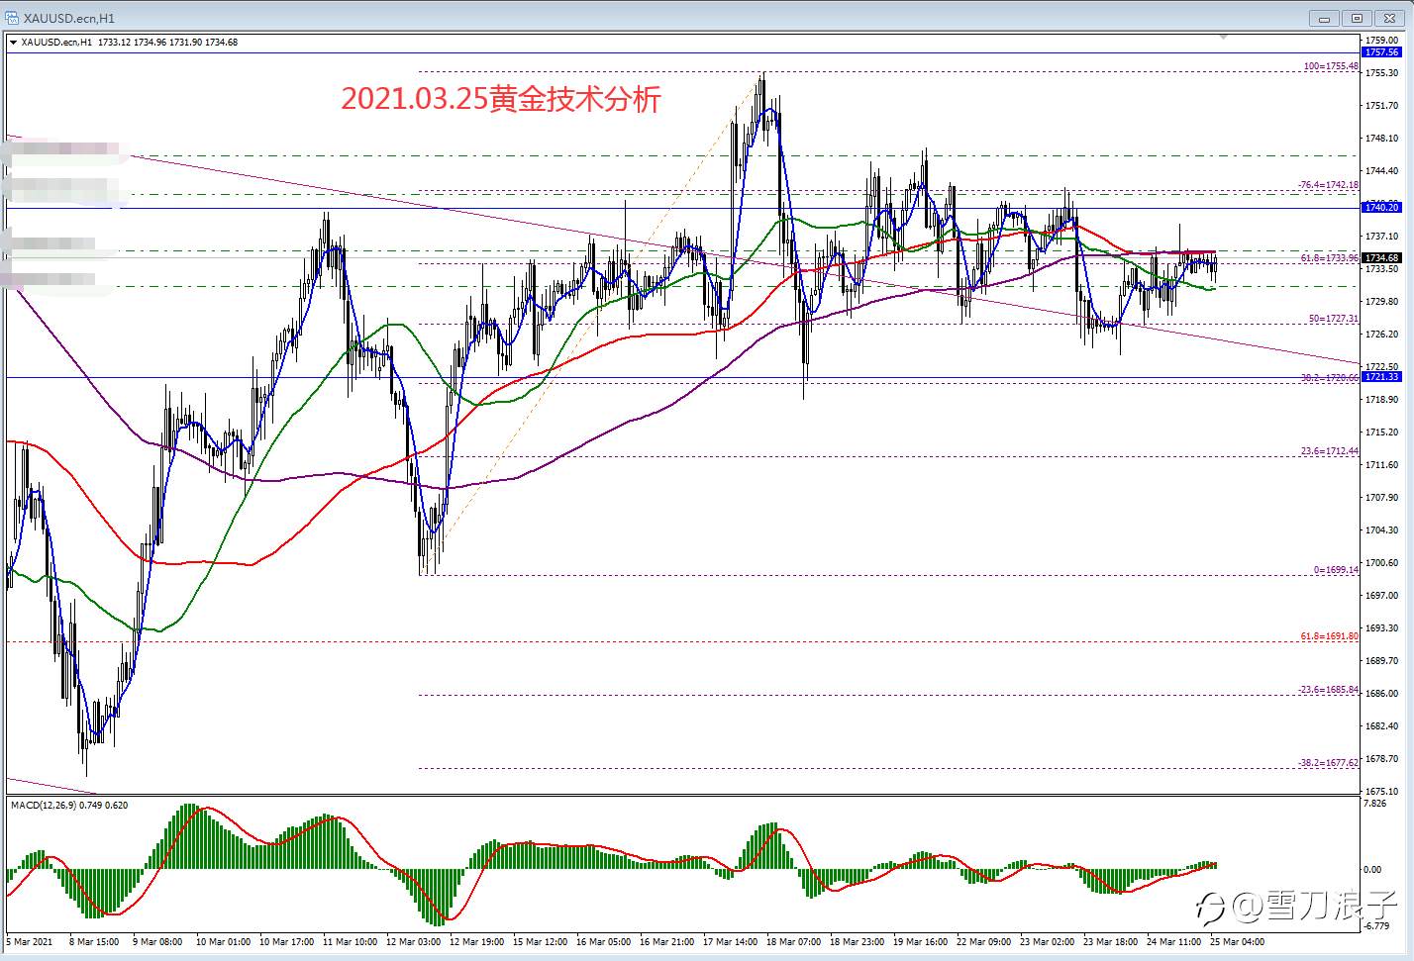Select the Fibonacci label -38.2=1677.62
1414x961 pixels.
coord(1329,763)
